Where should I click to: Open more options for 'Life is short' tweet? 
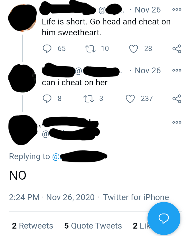(177, 10)
